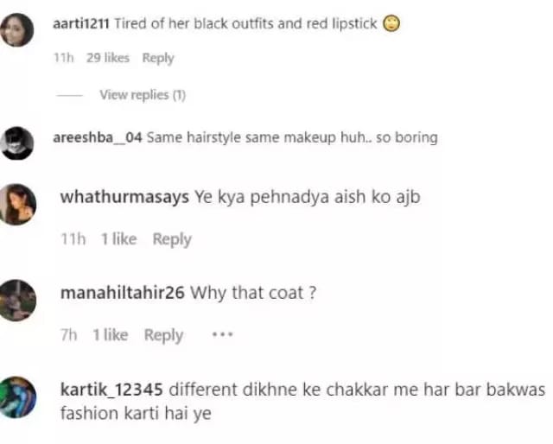Open the aarti1211 username link
This screenshot has height=444, width=553.
pos(81,24)
